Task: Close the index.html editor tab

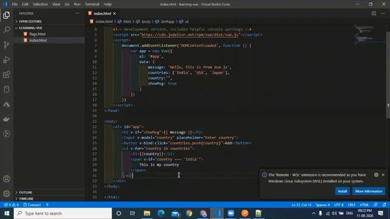Action: click(x=115, y=13)
